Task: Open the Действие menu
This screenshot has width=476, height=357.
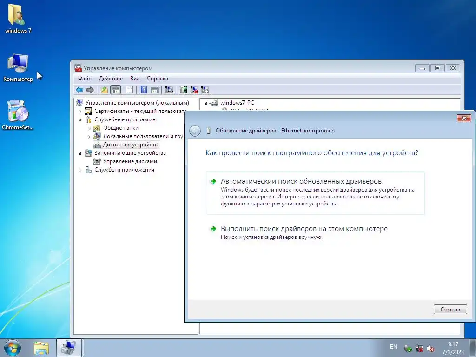Action: click(111, 79)
